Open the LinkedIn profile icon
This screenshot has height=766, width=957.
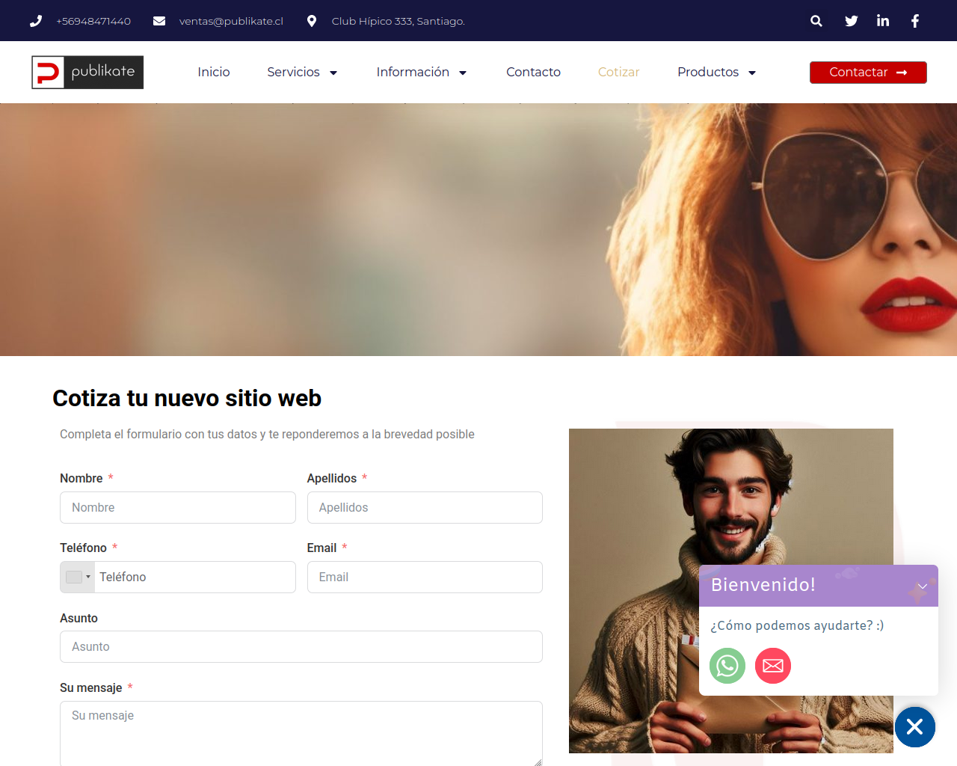coord(883,21)
